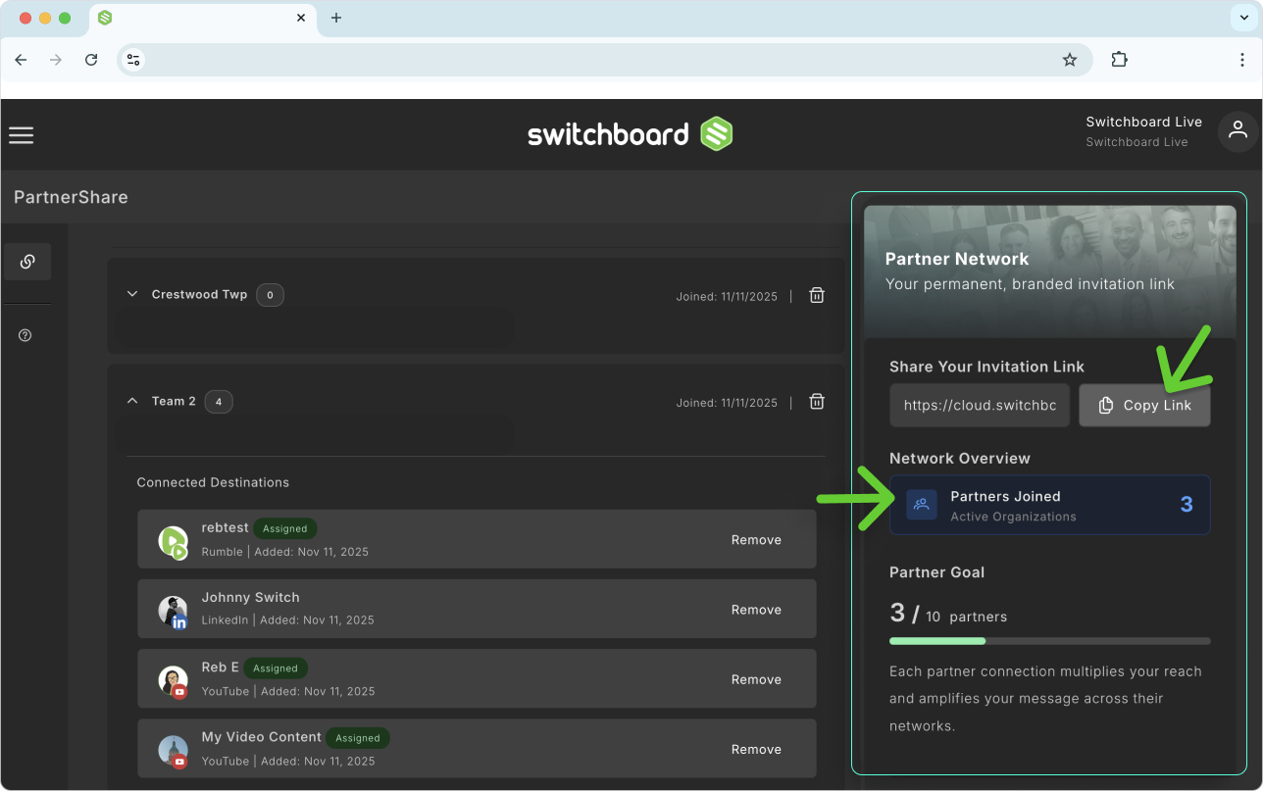The image size is (1263, 791).
Task: Click the invitation link URL field
Action: tap(980, 405)
